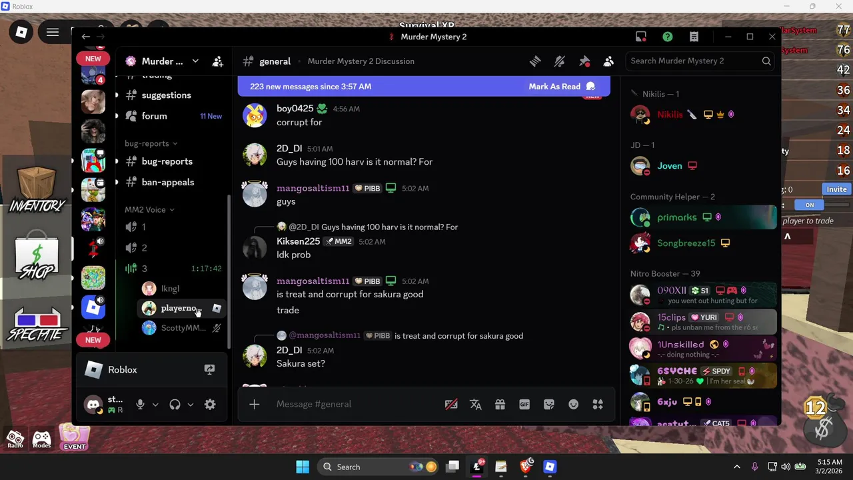Click username boy0425 in chat
This screenshot has height=480, width=853.
pyautogui.click(x=295, y=108)
